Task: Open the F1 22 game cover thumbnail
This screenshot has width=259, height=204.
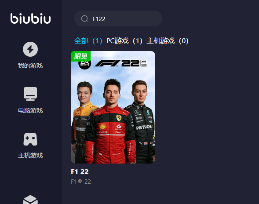Action: [x=113, y=107]
